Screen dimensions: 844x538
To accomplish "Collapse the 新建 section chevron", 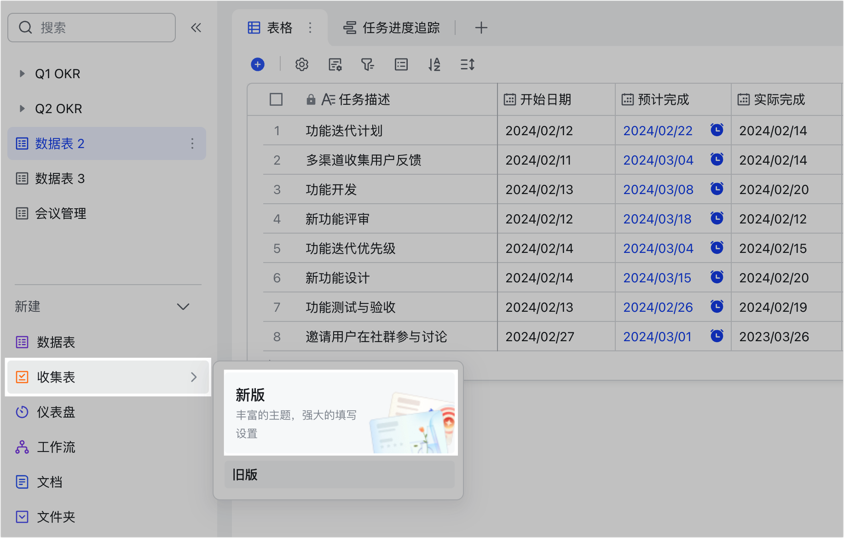I will (183, 307).
